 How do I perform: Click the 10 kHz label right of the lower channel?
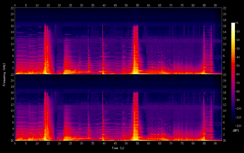225,110
